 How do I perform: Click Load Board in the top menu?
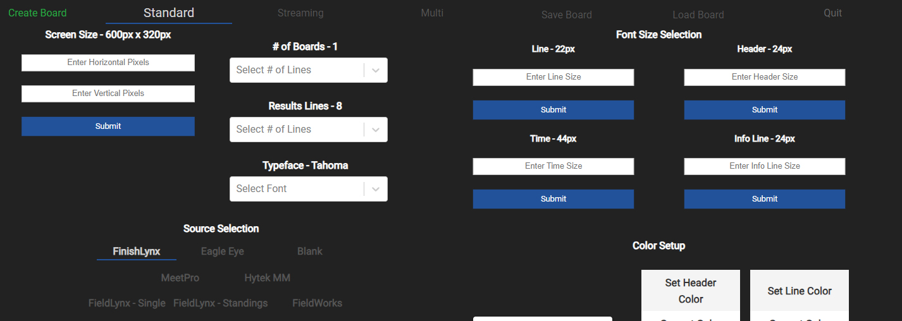698,15
